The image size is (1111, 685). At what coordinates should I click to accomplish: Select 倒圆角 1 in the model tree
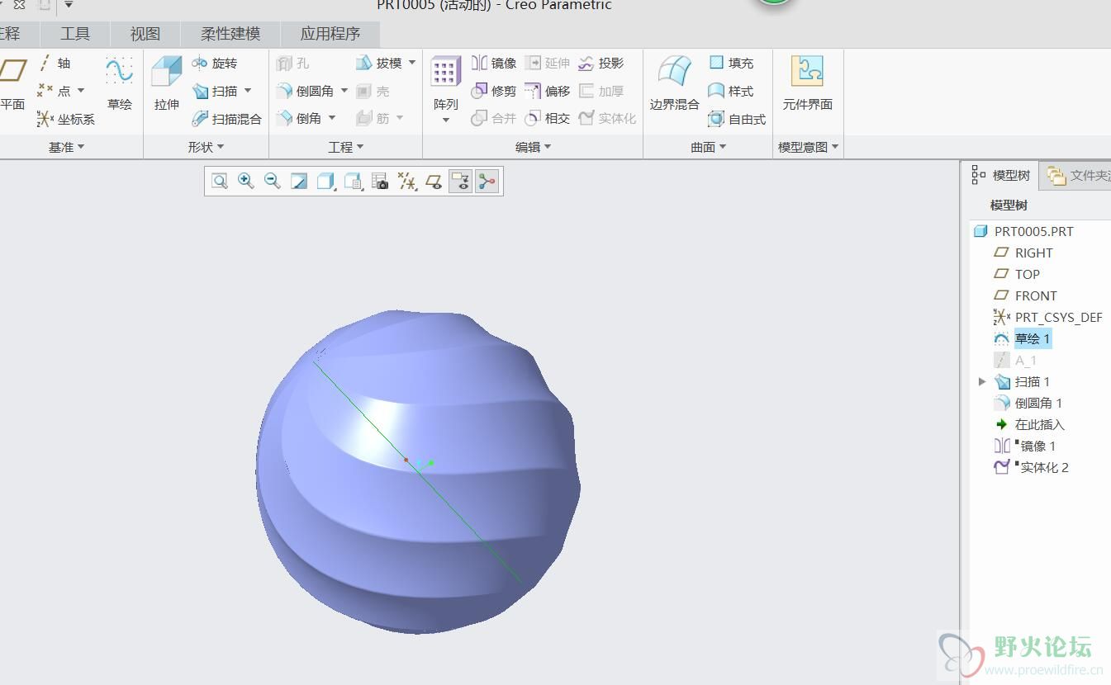(x=1028, y=403)
